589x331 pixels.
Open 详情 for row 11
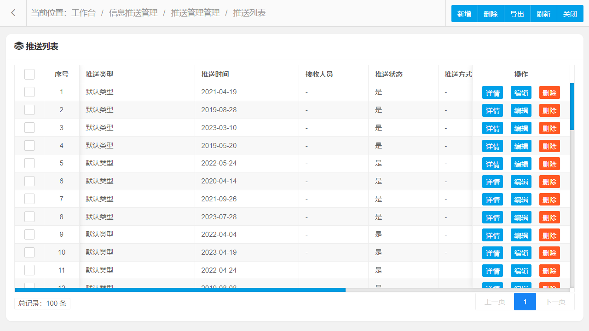pos(492,271)
